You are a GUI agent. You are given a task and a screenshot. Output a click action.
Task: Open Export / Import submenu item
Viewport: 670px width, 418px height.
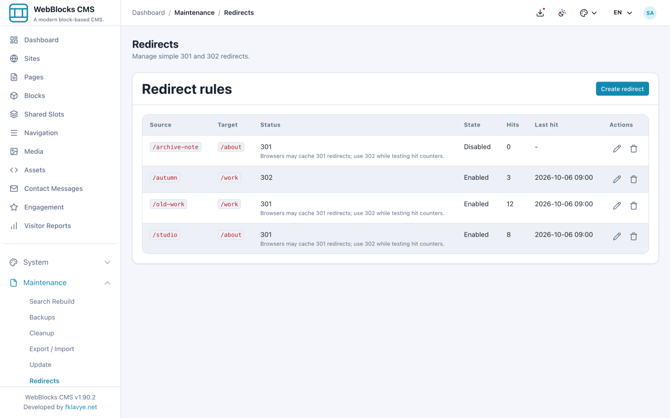[x=51, y=349]
